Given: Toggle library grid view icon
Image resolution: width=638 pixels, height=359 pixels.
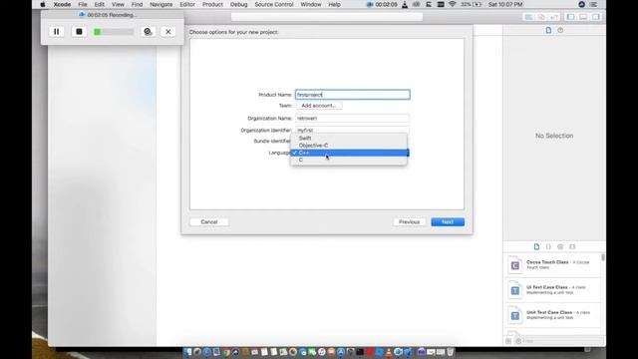Looking at the screenshot, I should click(508, 341).
